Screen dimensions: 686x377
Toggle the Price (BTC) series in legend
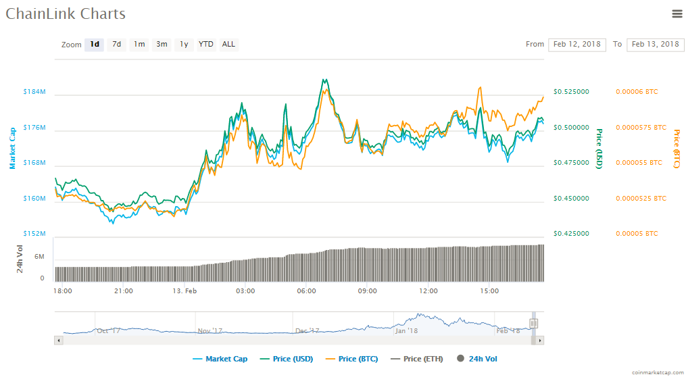coord(351,359)
